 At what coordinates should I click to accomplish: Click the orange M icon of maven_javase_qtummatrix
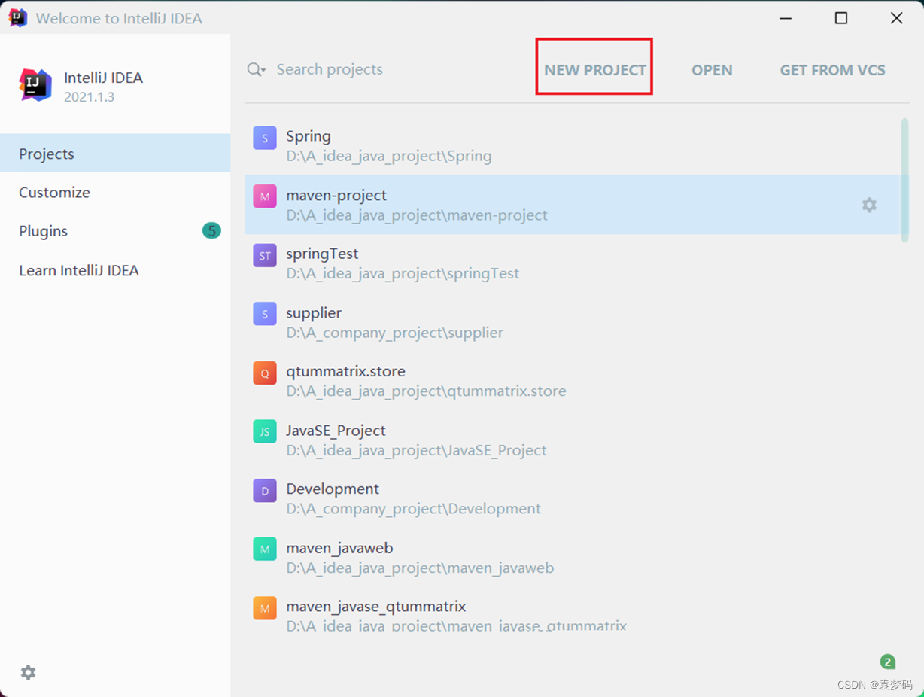point(265,608)
